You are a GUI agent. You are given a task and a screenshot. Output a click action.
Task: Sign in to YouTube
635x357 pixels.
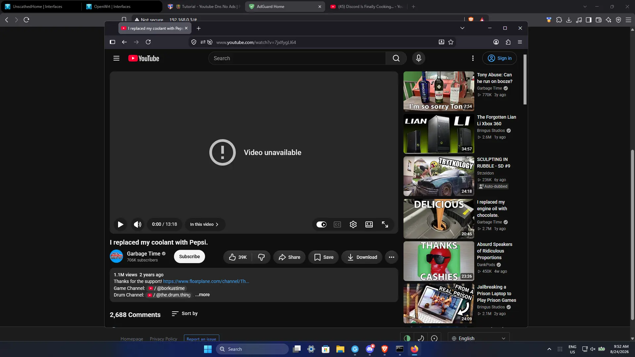click(x=499, y=58)
